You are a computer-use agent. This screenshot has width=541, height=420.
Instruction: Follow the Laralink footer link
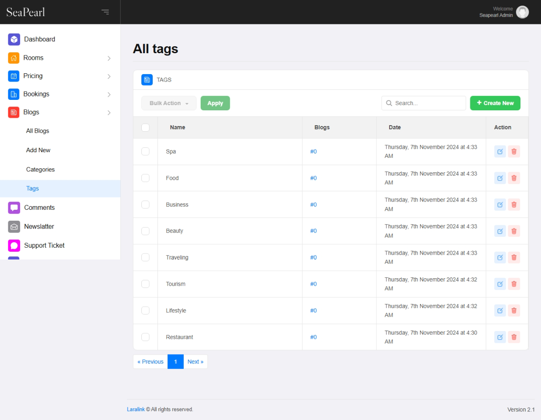136,410
